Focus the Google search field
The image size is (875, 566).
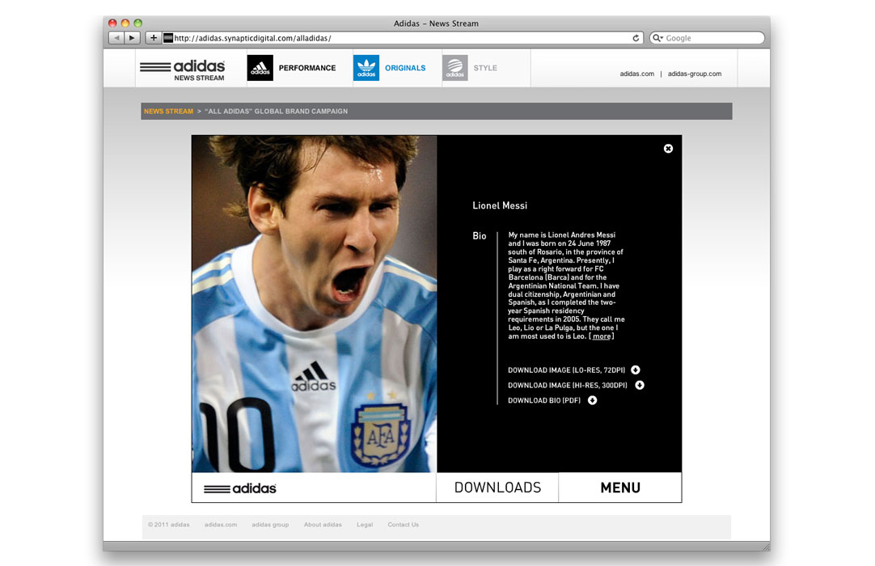click(707, 38)
